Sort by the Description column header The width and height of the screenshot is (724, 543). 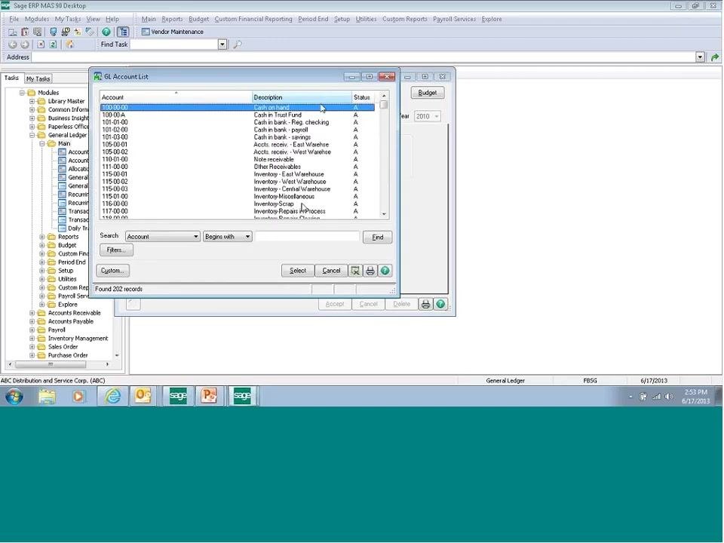click(x=302, y=97)
